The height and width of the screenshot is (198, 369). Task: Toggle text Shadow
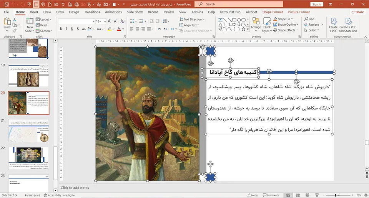tap(78, 29)
